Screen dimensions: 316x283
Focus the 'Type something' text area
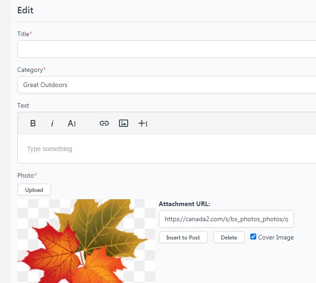(166, 149)
